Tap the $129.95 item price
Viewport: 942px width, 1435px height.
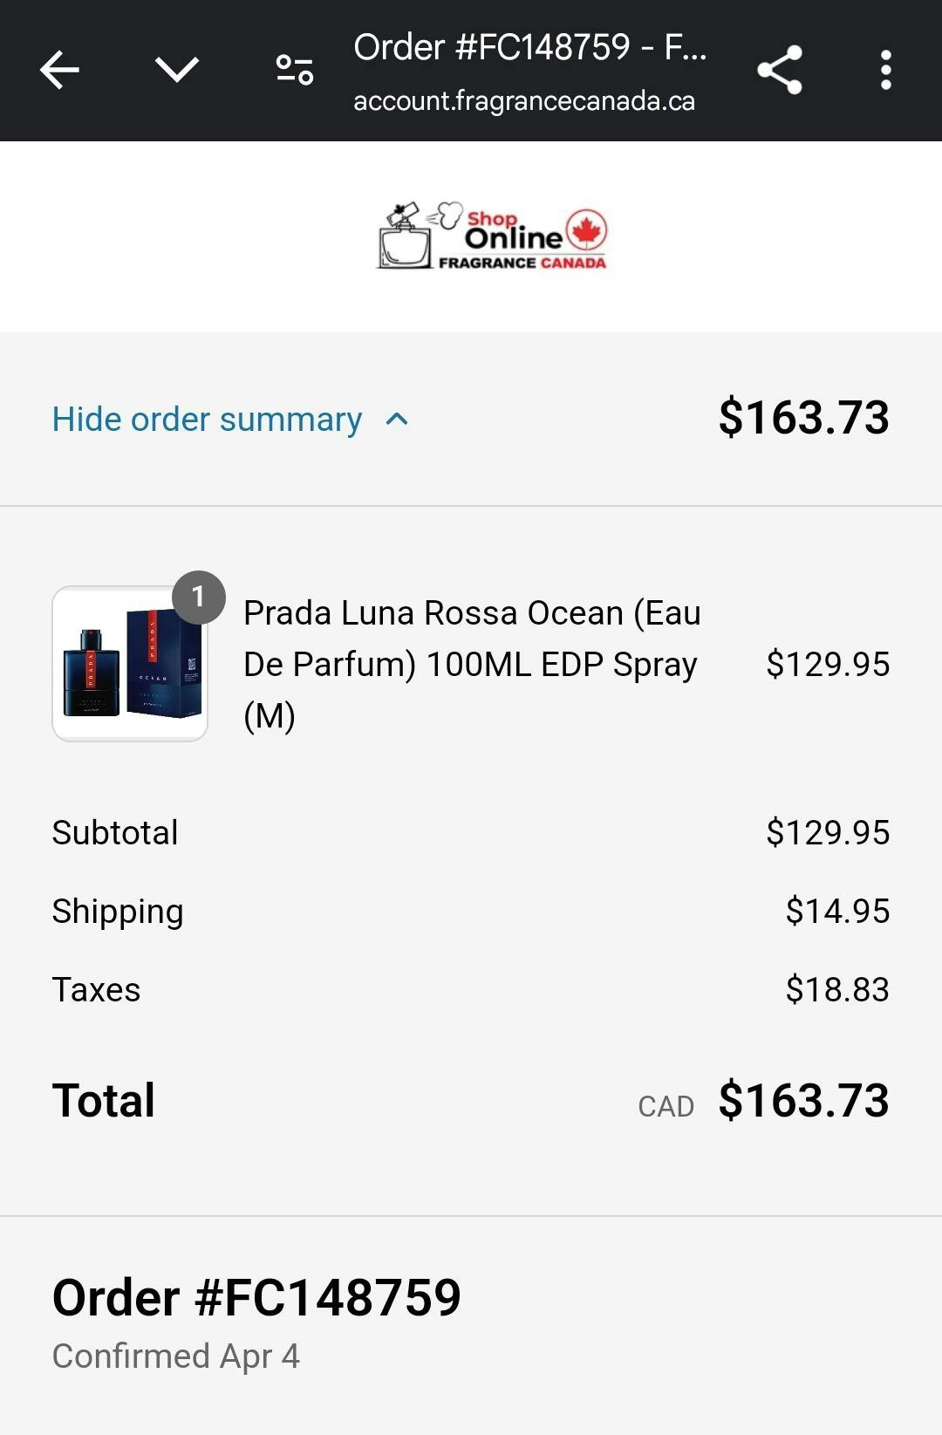point(827,664)
